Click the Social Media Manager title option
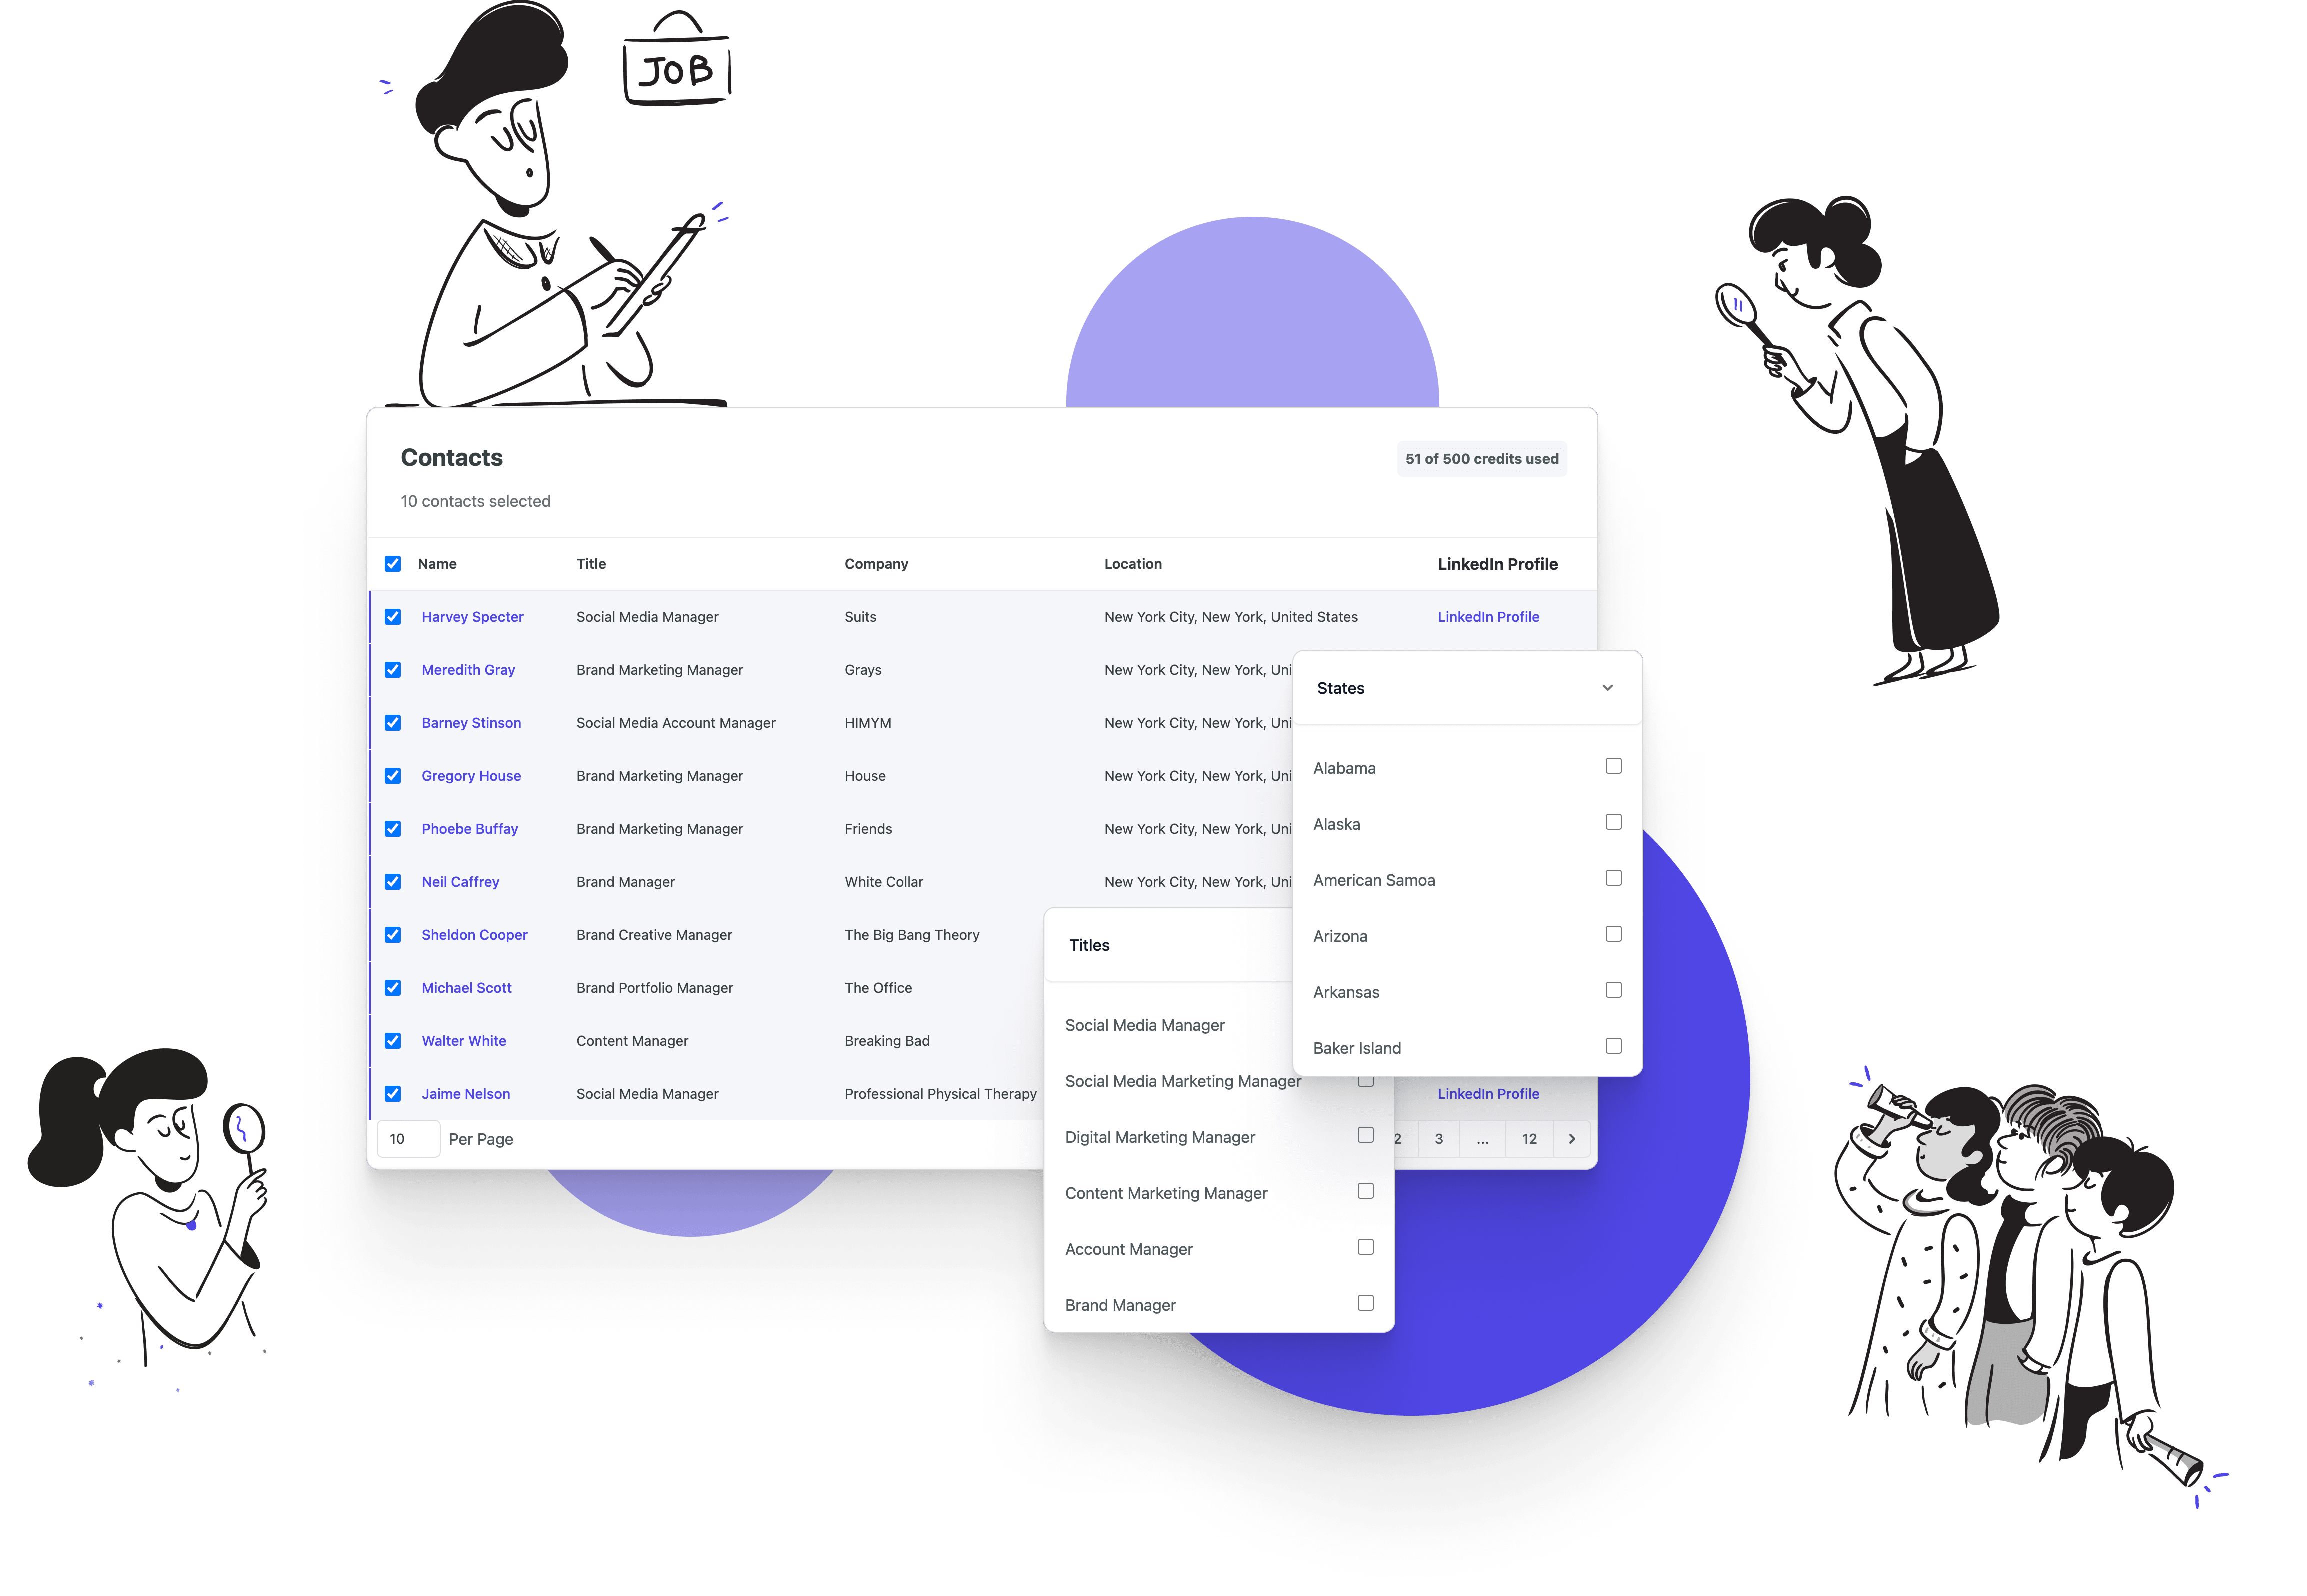Screen dimensions: 2307x1596 click(1145, 1025)
